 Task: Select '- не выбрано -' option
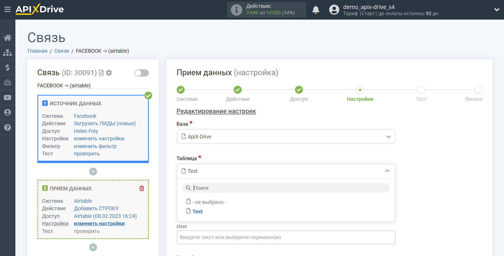[x=209, y=202]
